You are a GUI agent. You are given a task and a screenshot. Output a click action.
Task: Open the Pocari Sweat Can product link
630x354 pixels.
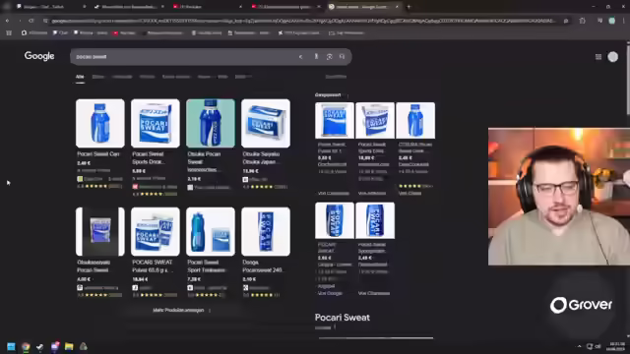98,154
